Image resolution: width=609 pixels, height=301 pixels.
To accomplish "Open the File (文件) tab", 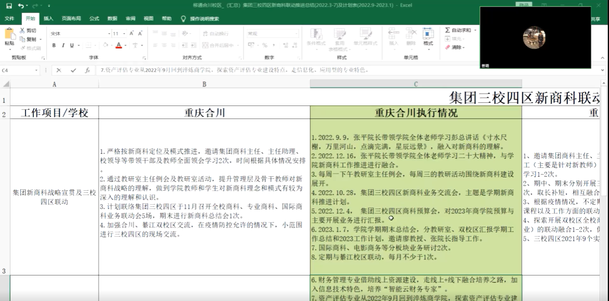I will pos(9,19).
